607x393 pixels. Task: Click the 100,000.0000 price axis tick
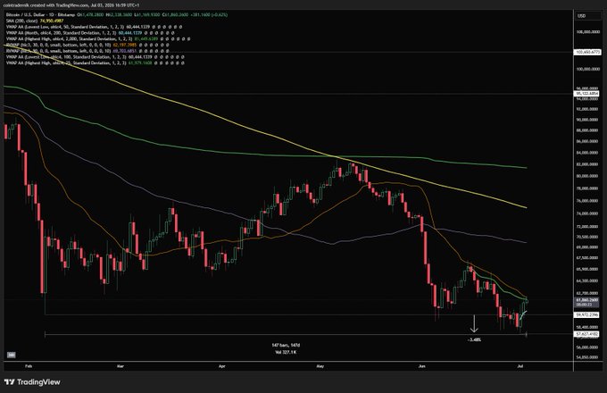[587, 70]
